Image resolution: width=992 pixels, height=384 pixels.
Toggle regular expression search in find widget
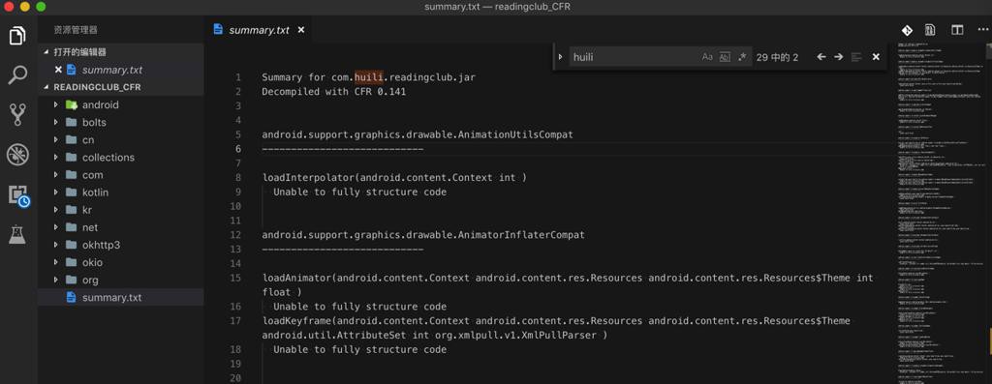[742, 57]
